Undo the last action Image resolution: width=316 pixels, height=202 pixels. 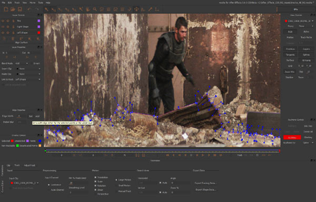29,9
